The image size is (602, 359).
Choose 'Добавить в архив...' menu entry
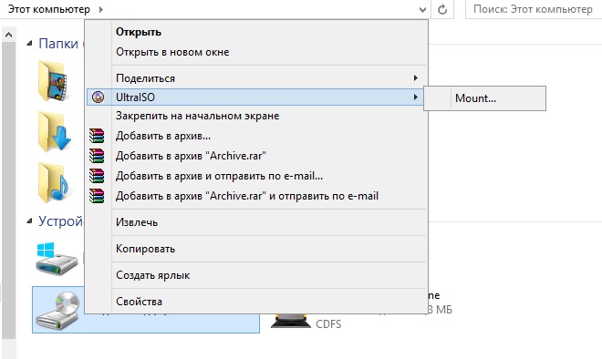256,136
